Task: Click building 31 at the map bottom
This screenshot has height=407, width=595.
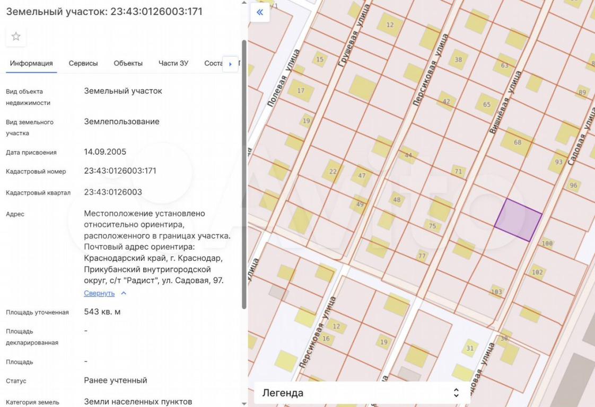Action: click(469, 348)
